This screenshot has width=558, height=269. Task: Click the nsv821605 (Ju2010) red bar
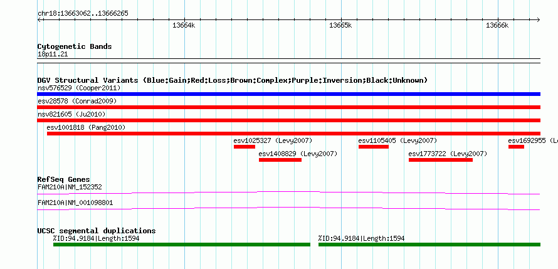(x=288, y=120)
